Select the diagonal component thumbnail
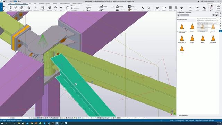This screenshot has width=222, height=125. tap(192, 27)
